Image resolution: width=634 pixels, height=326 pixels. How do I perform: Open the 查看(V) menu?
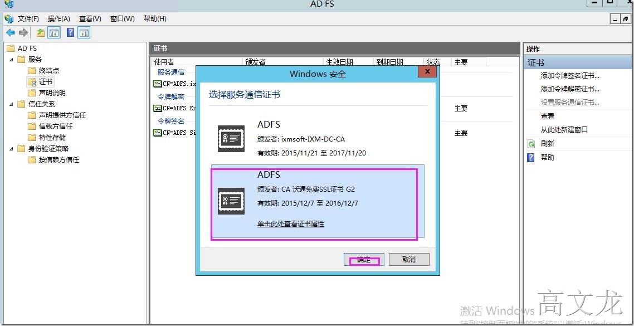90,18
